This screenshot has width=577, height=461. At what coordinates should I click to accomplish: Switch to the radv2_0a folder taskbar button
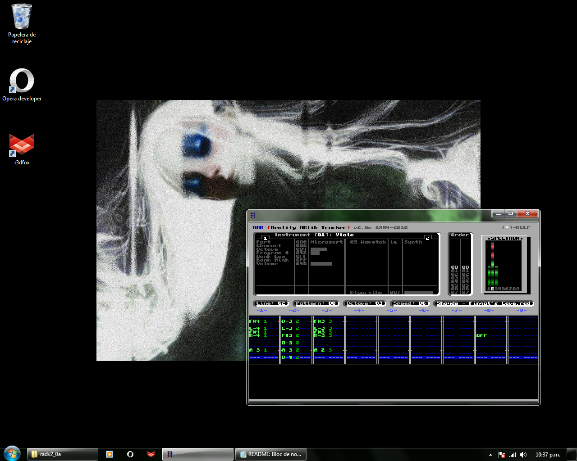[63, 454]
